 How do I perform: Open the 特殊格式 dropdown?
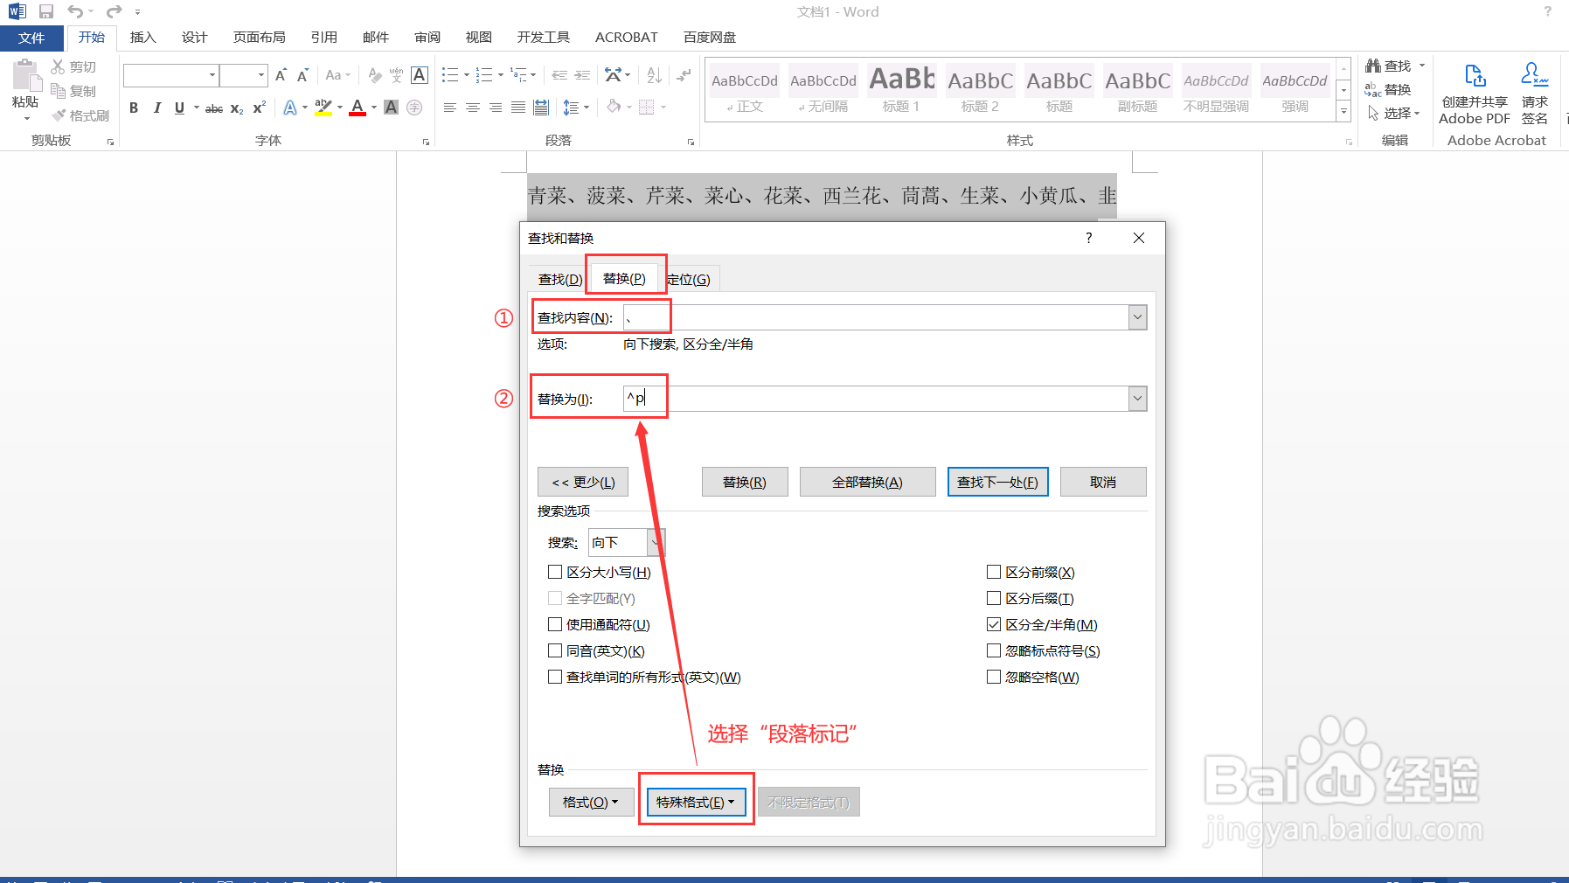pos(696,802)
